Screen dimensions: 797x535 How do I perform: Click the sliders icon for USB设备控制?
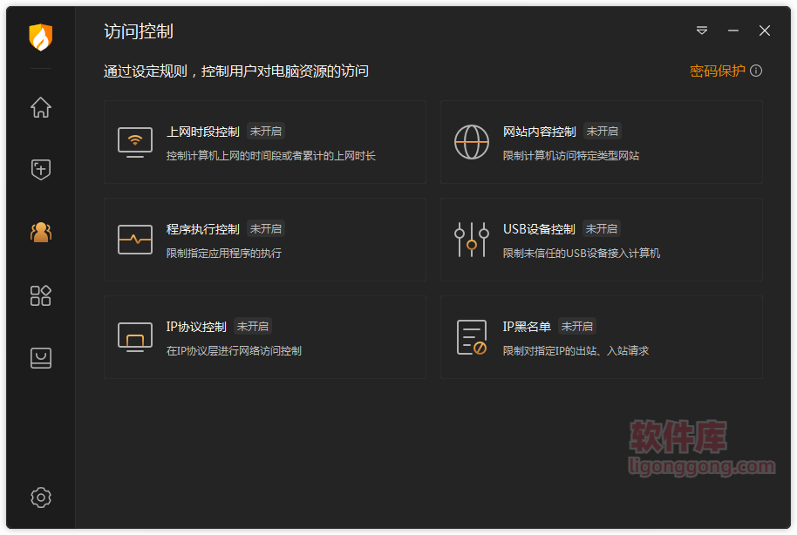pos(472,240)
